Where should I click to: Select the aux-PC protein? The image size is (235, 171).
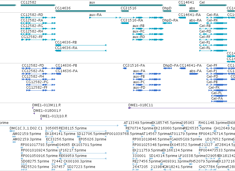pyautogui.click(x=147, y=85)
